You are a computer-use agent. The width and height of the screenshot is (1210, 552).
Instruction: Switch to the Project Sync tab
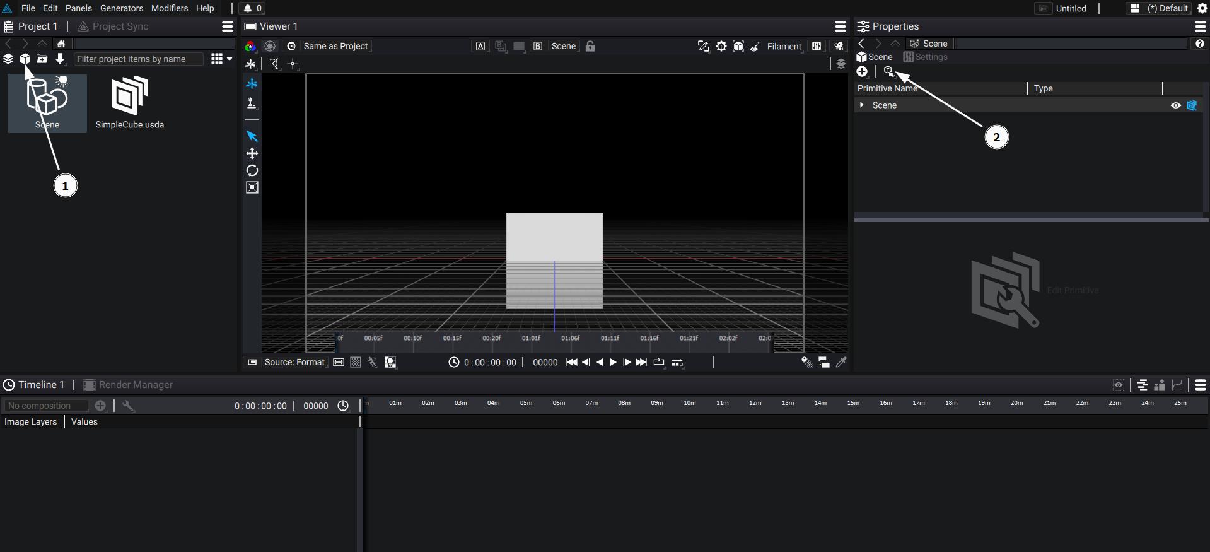click(x=113, y=26)
